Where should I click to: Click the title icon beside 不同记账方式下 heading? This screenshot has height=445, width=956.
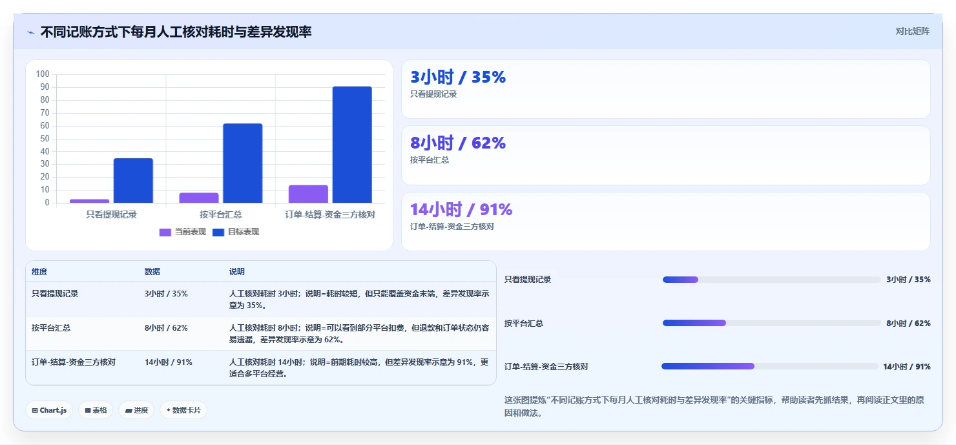pos(30,32)
